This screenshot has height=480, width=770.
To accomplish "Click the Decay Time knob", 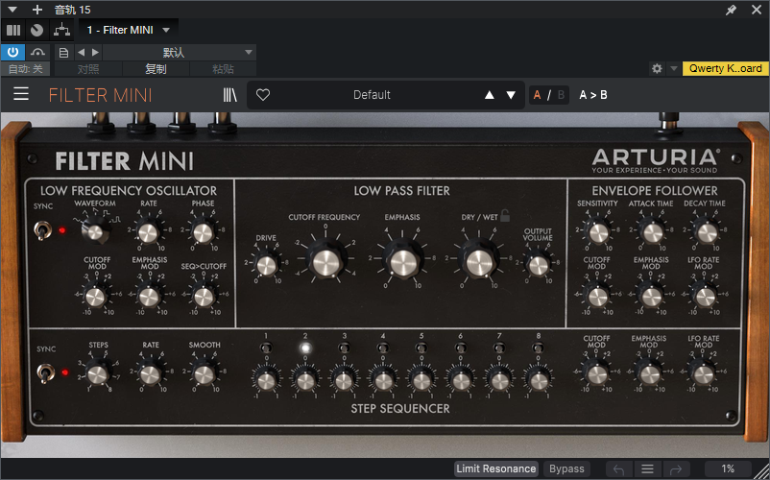I will (x=708, y=232).
